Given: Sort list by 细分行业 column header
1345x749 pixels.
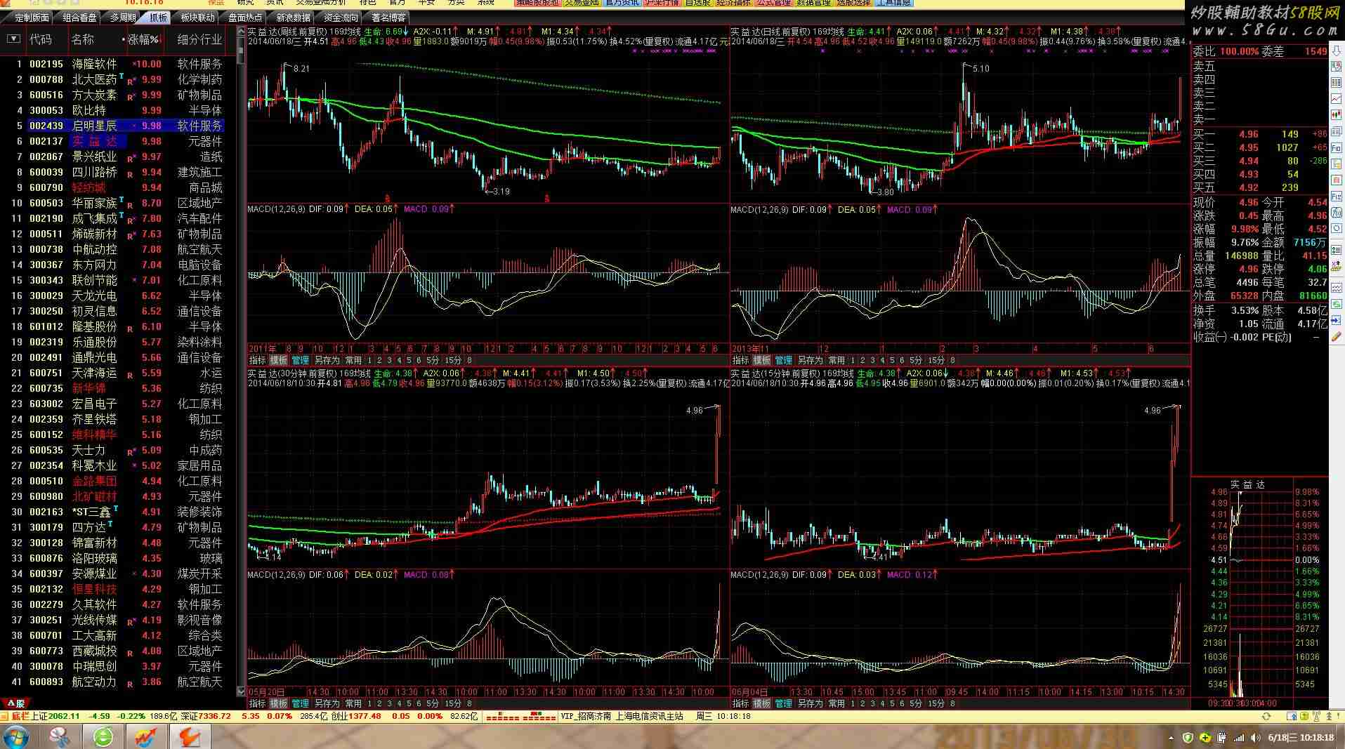Looking at the screenshot, I should click(x=199, y=39).
